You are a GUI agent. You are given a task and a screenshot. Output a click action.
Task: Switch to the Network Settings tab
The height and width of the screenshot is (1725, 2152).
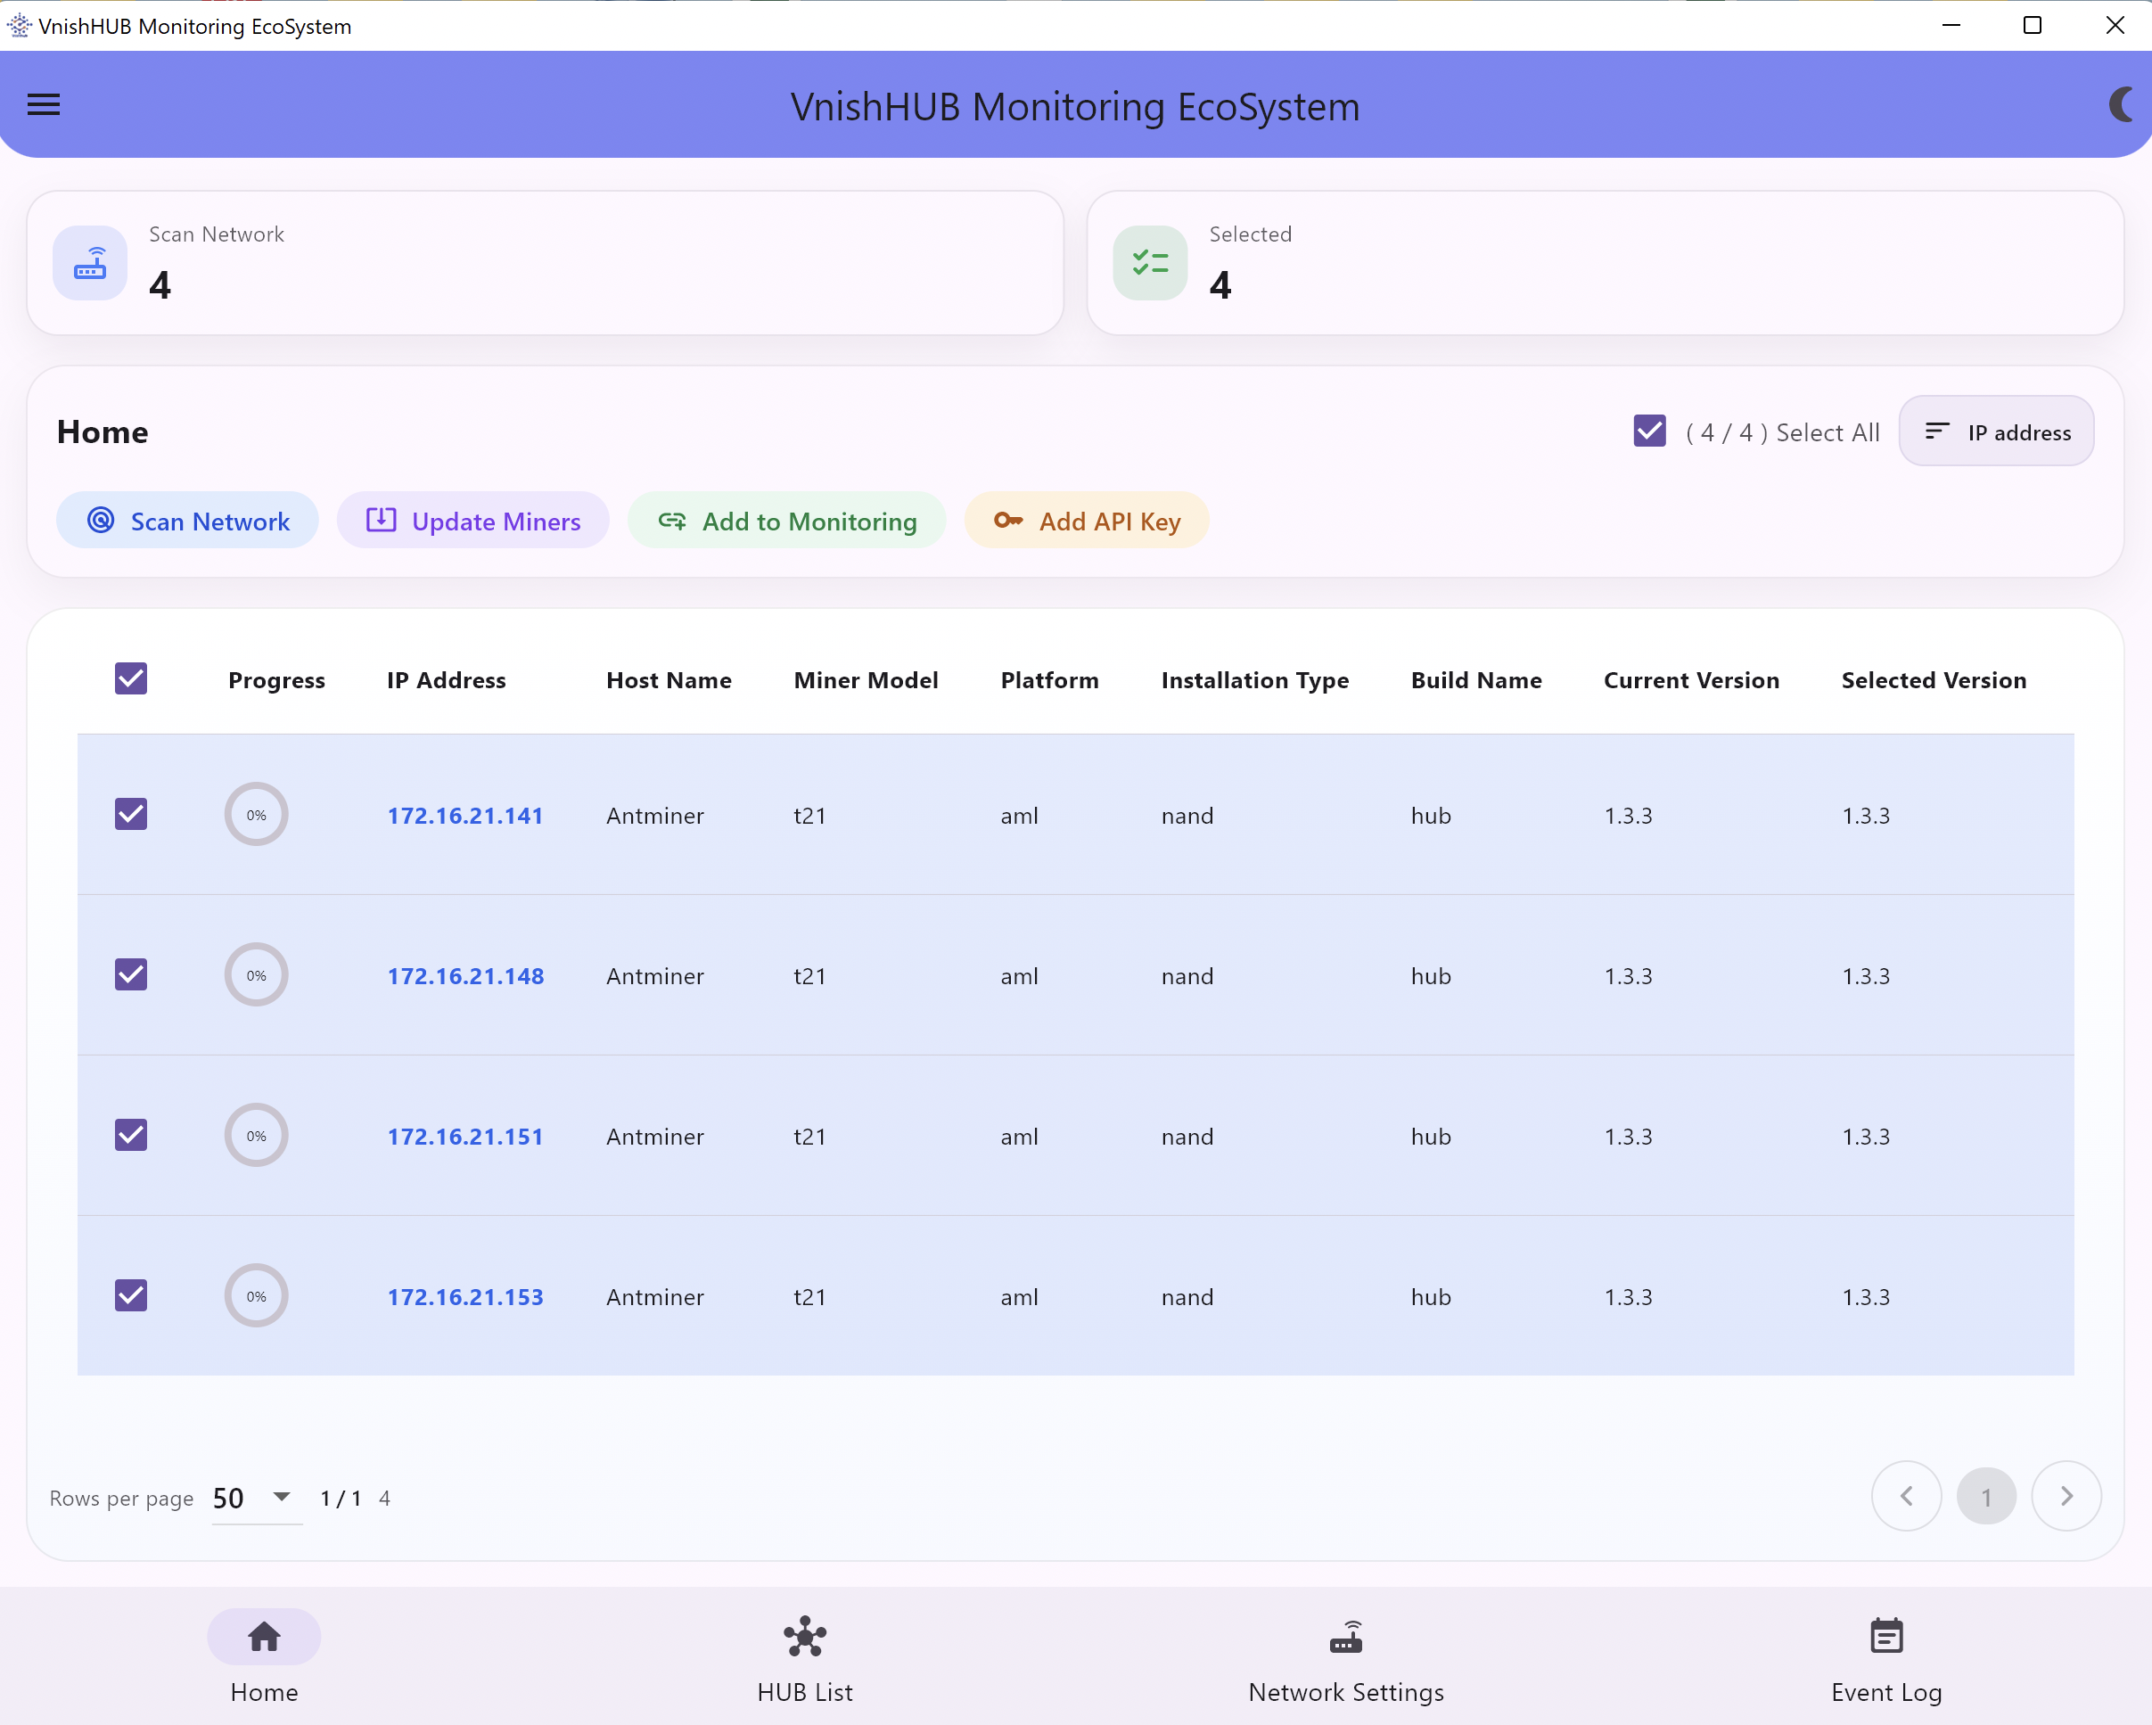pyautogui.click(x=1346, y=1659)
